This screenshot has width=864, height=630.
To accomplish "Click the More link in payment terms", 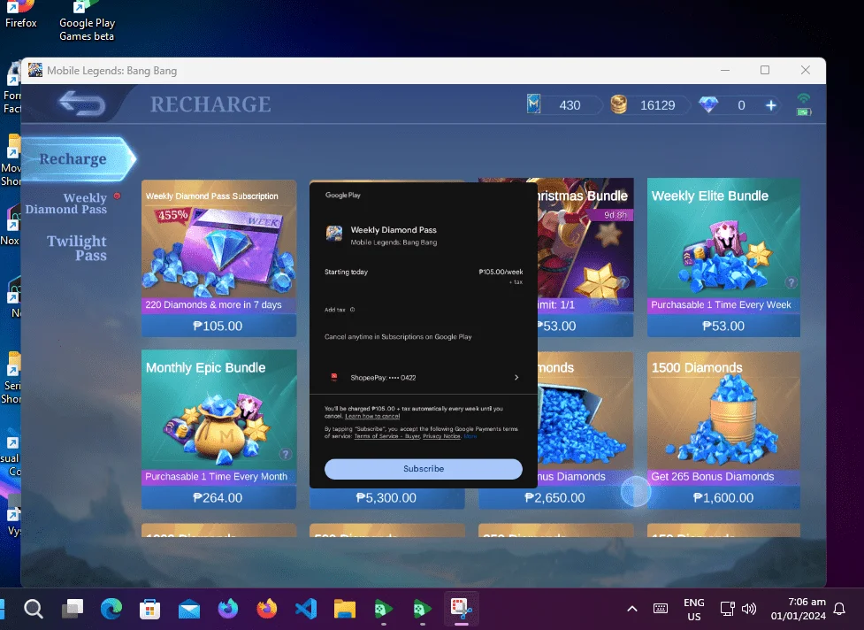I will pos(470,436).
